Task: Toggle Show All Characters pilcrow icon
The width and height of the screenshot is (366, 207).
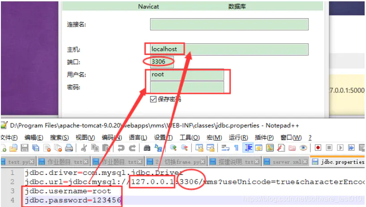Action: tap(236, 148)
